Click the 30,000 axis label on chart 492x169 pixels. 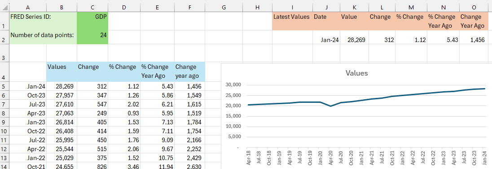pyautogui.click(x=233, y=85)
